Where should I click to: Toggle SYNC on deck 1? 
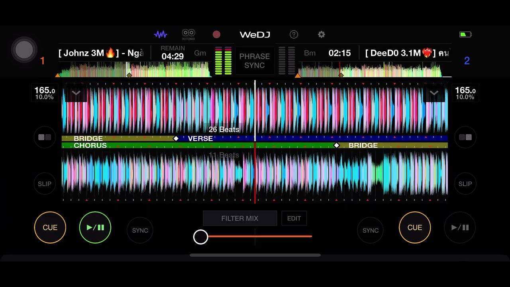point(140,230)
